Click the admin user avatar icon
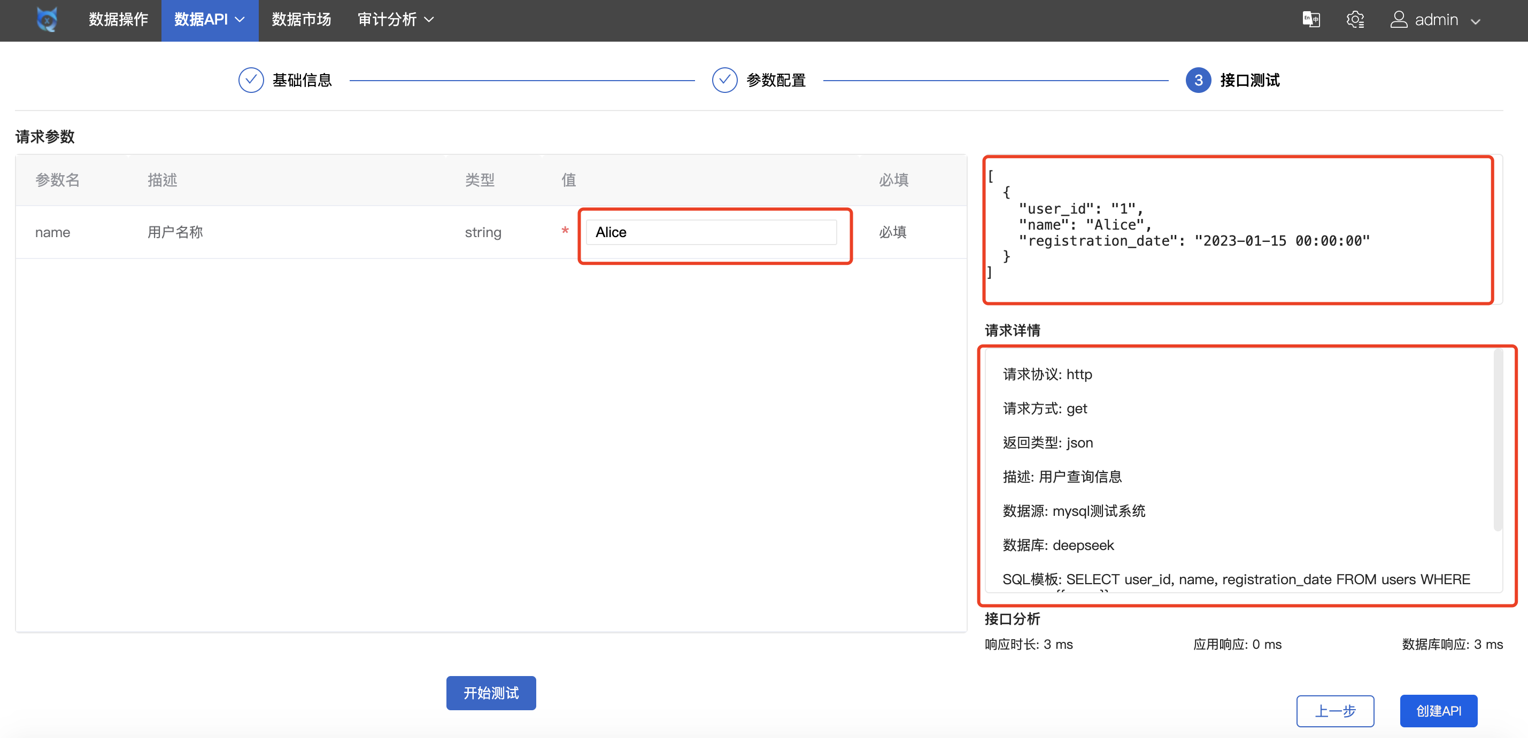The image size is (1528, 738). (1399, 20)
